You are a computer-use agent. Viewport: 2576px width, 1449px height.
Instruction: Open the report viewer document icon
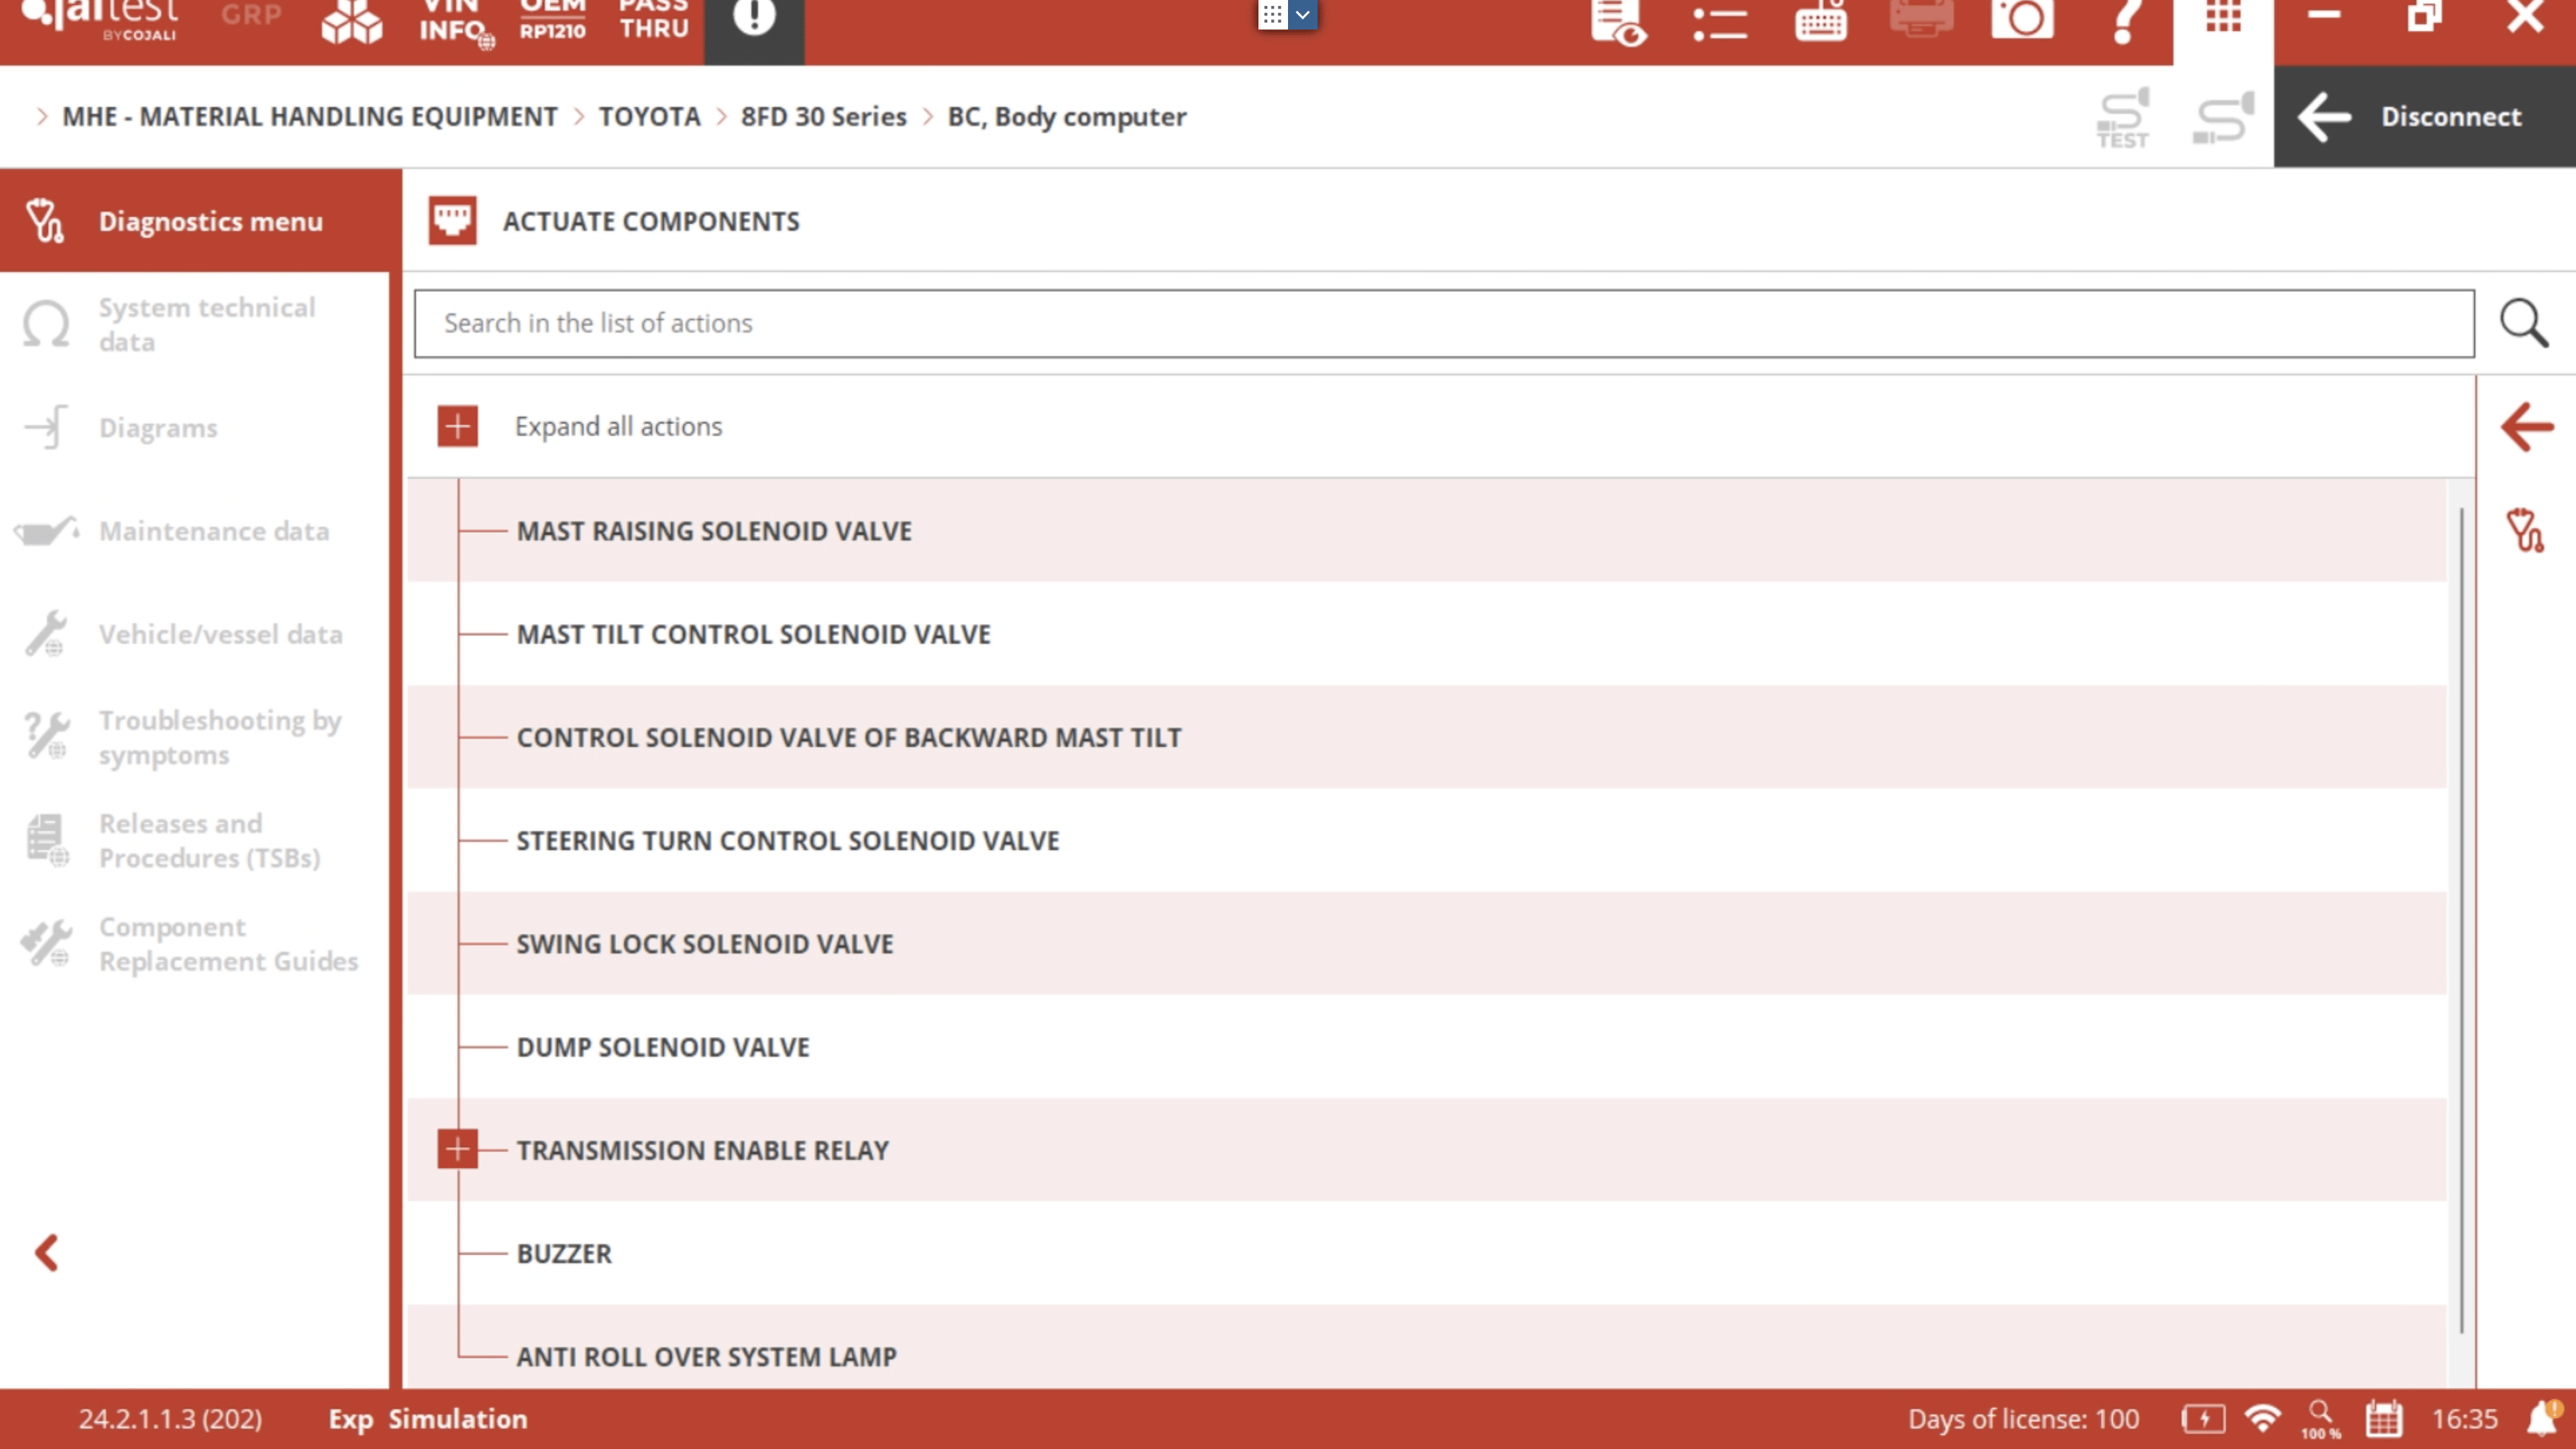(x=1617, y=22)
